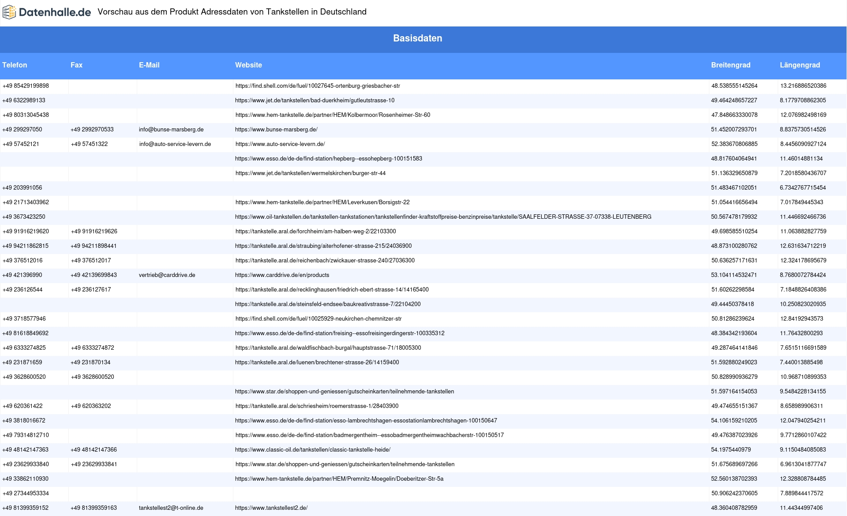The height and width of the screenshot is (516, 847).
Task: Select the Breitengrad column header
Action: [731, 65]
